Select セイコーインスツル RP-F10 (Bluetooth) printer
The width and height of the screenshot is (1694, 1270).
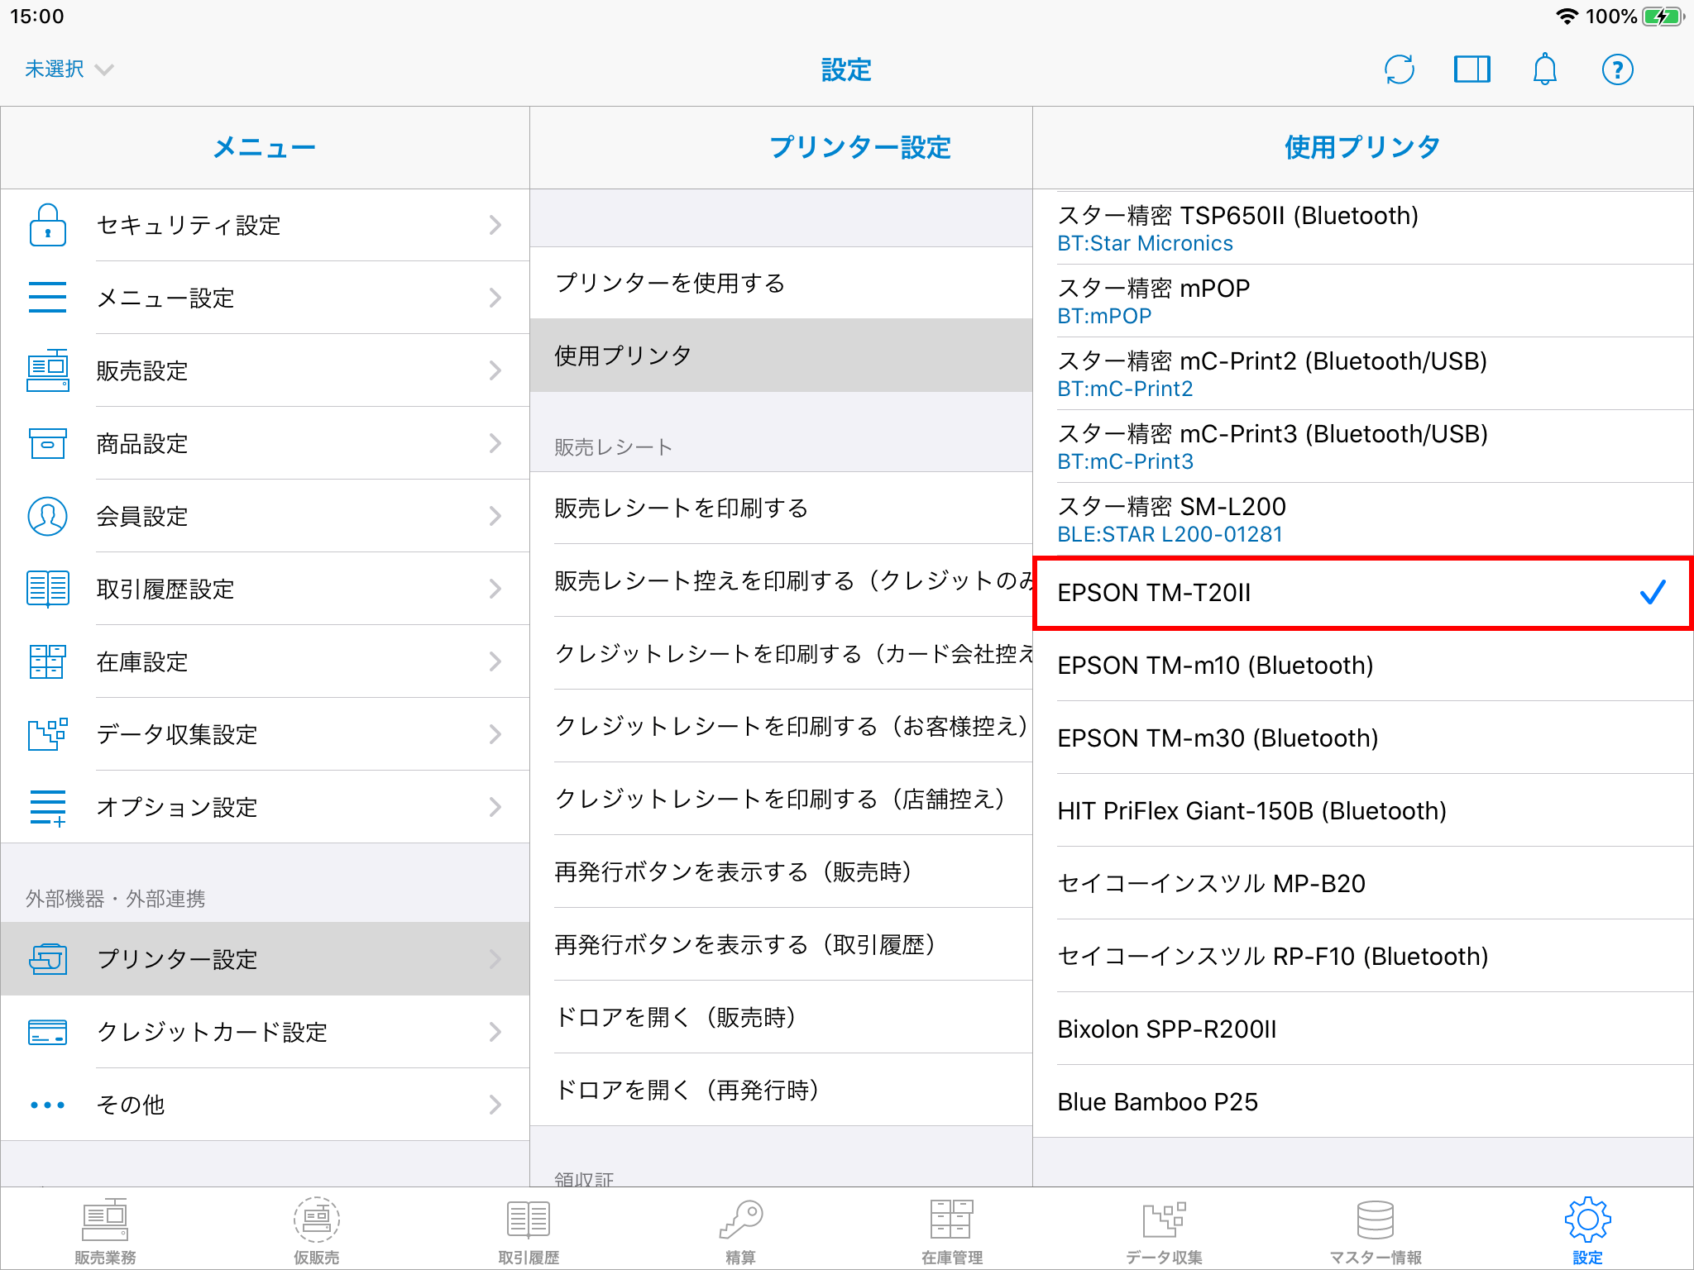(1363, 956)
